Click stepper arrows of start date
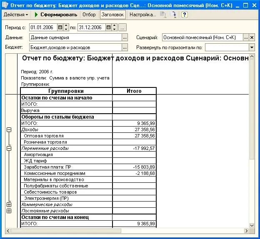Screen dimensions: 260x239 click(66, 27)
